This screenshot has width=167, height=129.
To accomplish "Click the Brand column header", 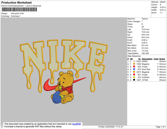I will (x=162, y=59).
